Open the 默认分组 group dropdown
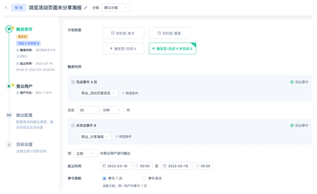The image size is (317, 194). (116, 8)
